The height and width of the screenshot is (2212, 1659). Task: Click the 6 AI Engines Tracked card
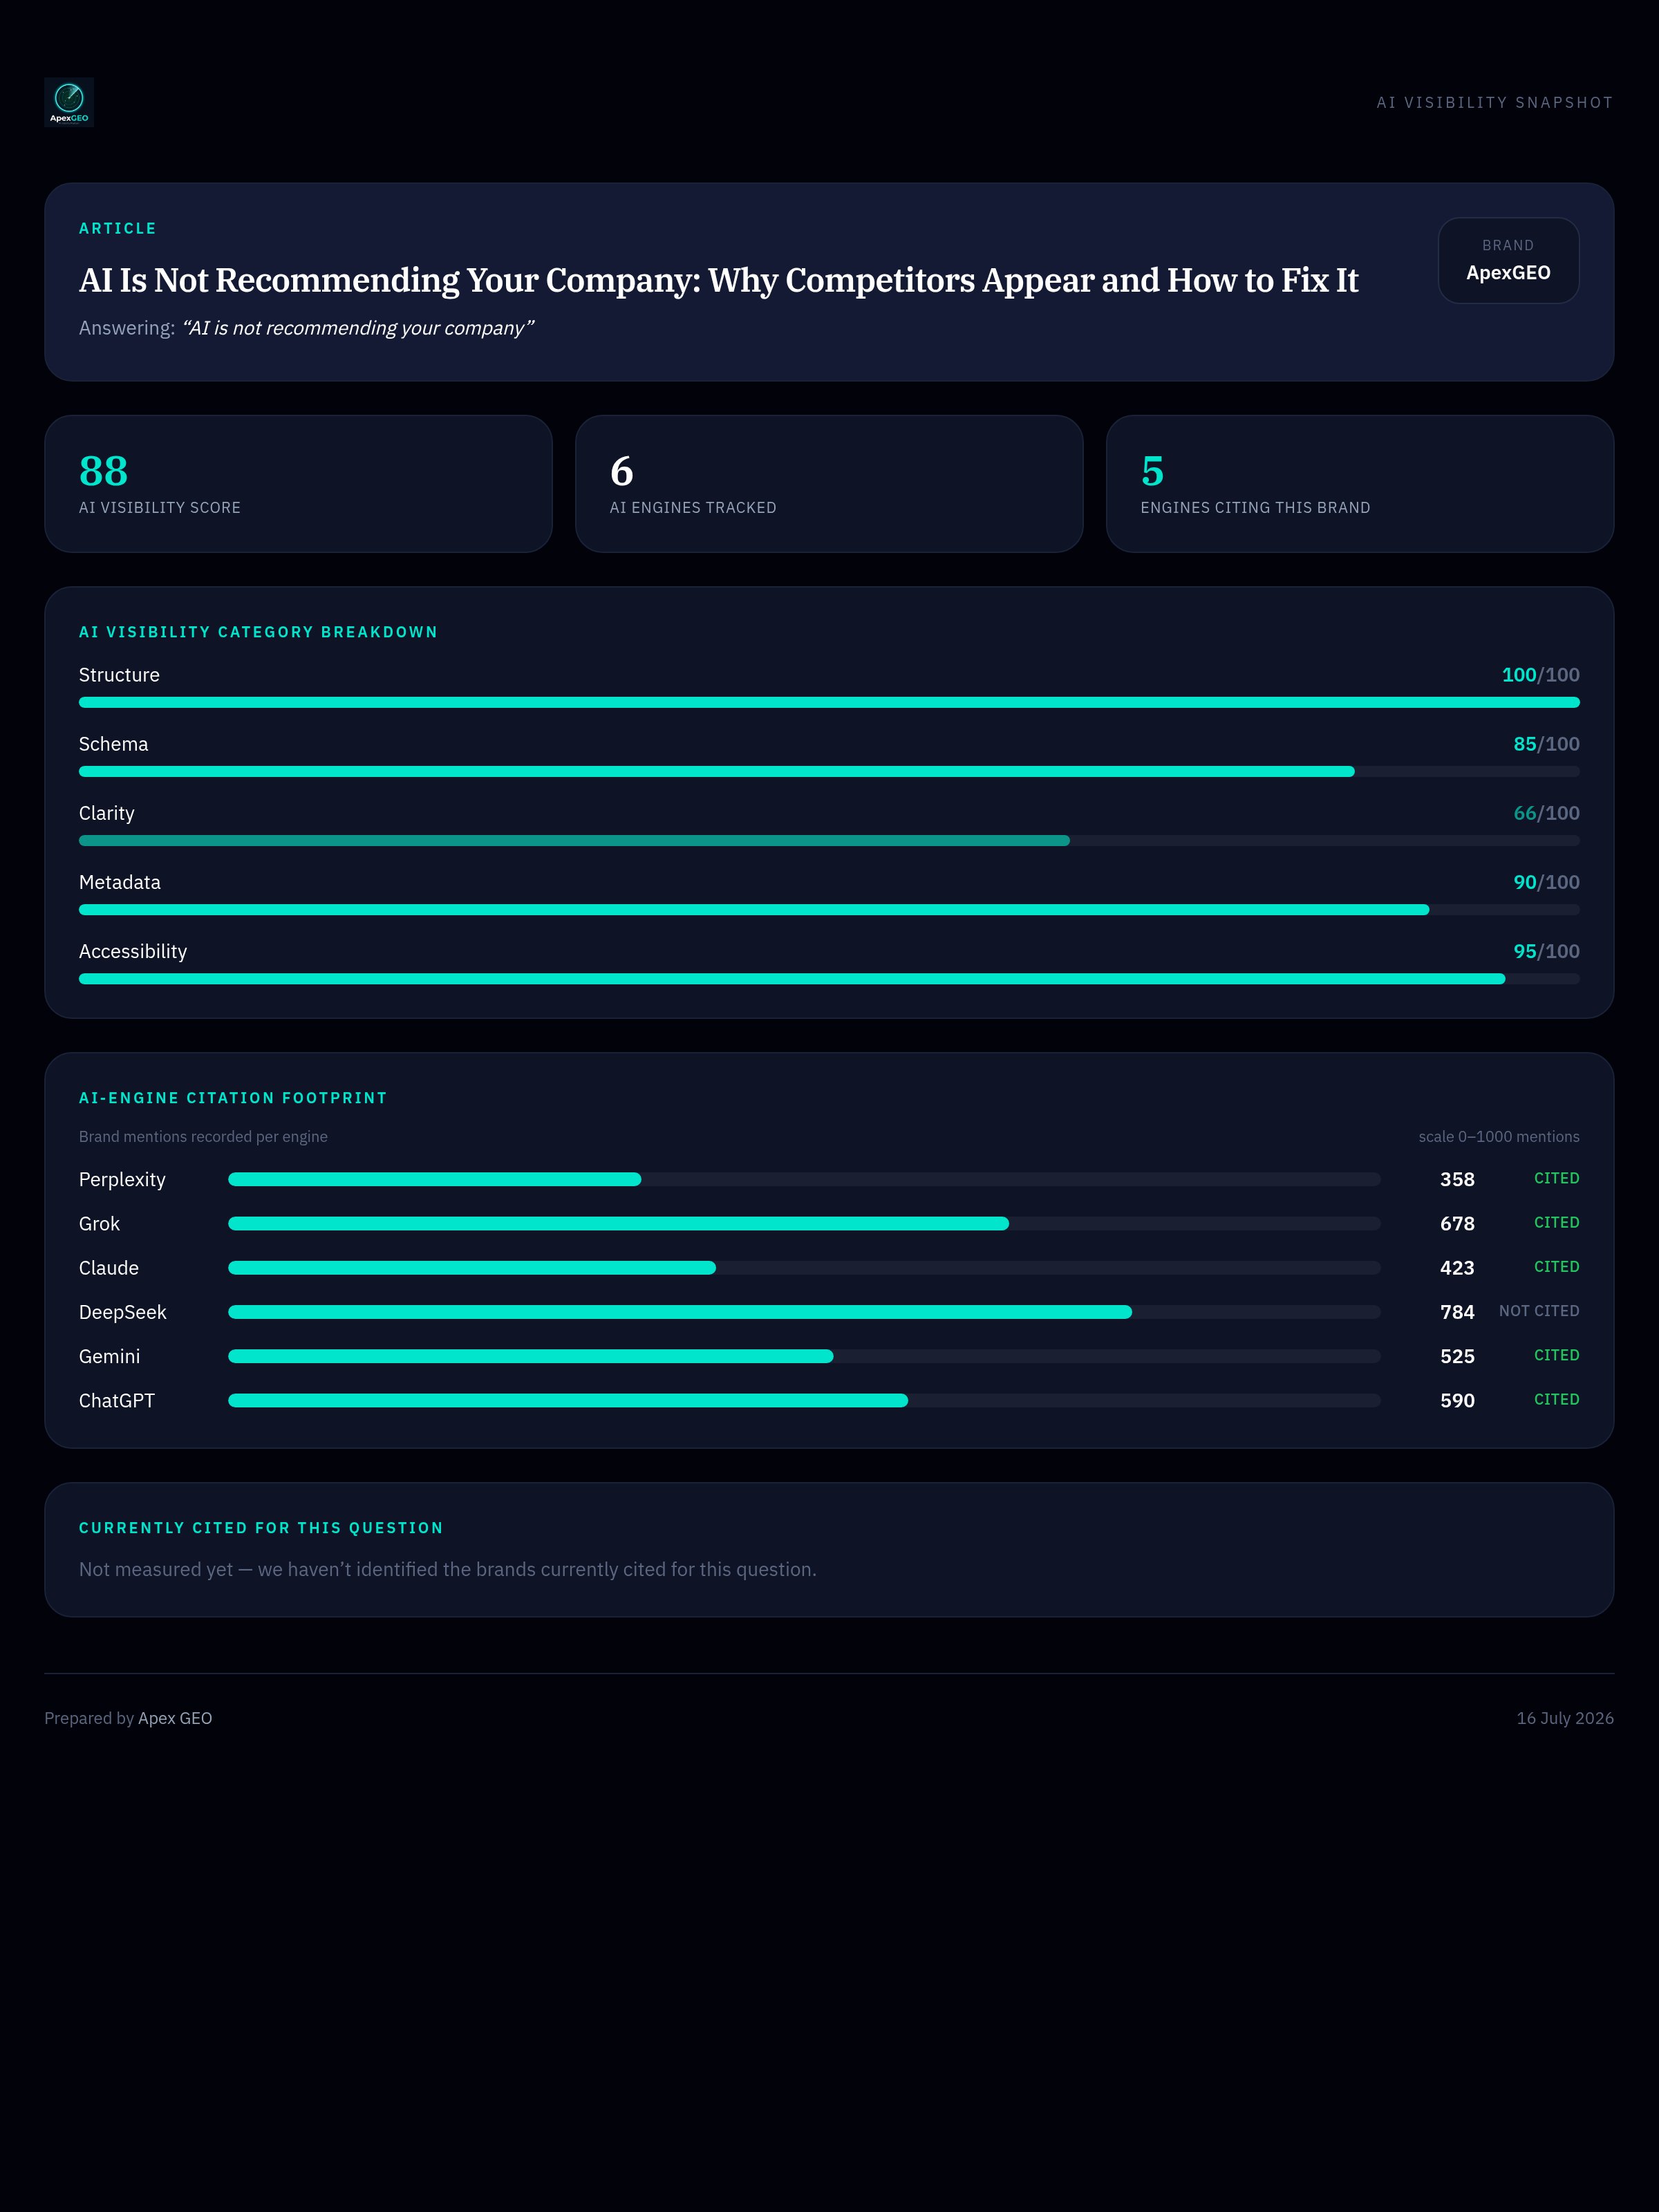[829, 484]
